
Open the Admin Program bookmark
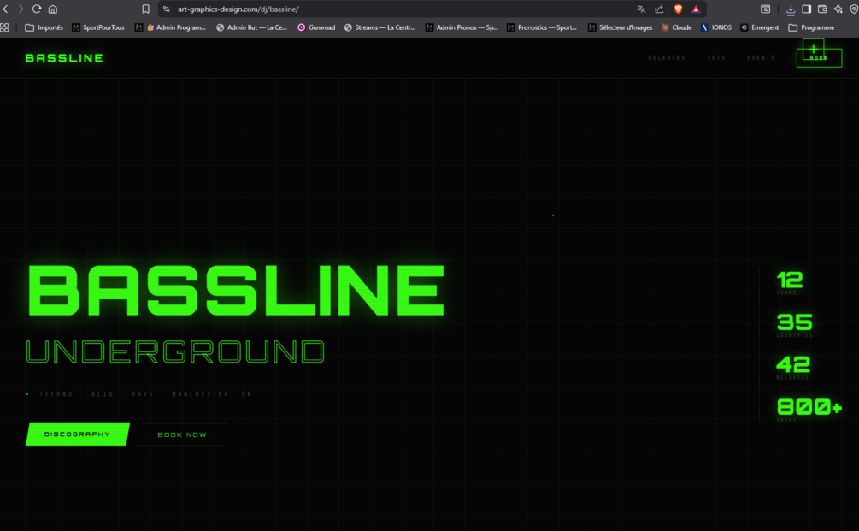coord(170,27)
